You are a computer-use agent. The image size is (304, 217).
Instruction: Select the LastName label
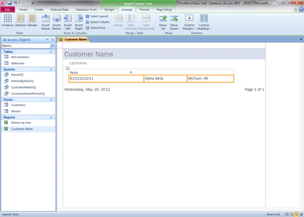point(78,63)
